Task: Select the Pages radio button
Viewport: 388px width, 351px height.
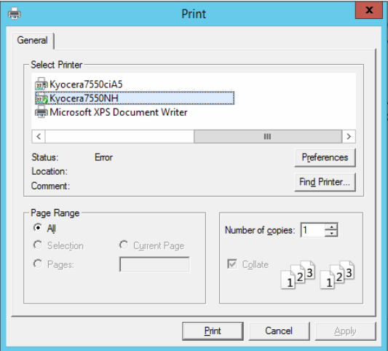Action: tap(38, 264)
